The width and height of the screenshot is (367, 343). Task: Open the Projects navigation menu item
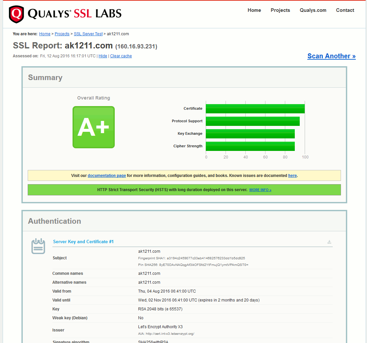click(280, 10)
